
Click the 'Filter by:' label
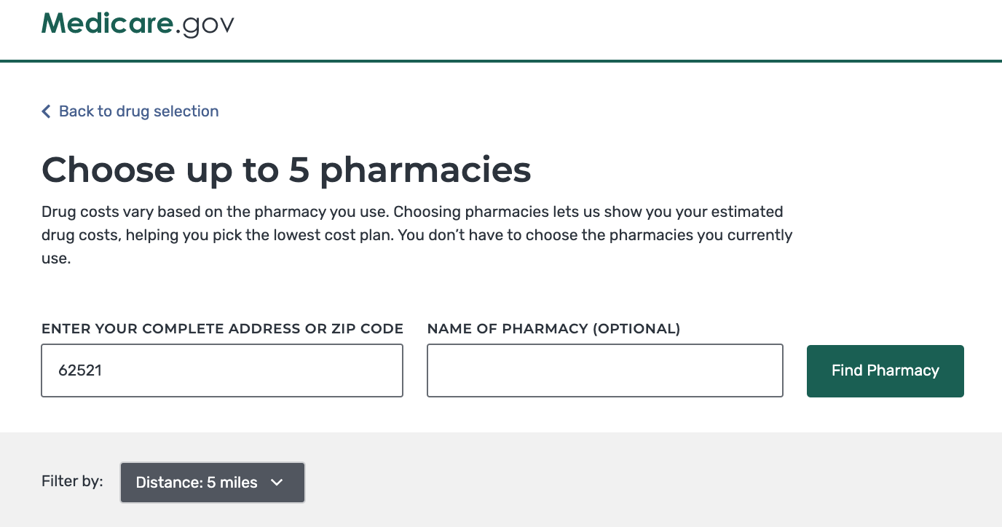pos(72,481)
